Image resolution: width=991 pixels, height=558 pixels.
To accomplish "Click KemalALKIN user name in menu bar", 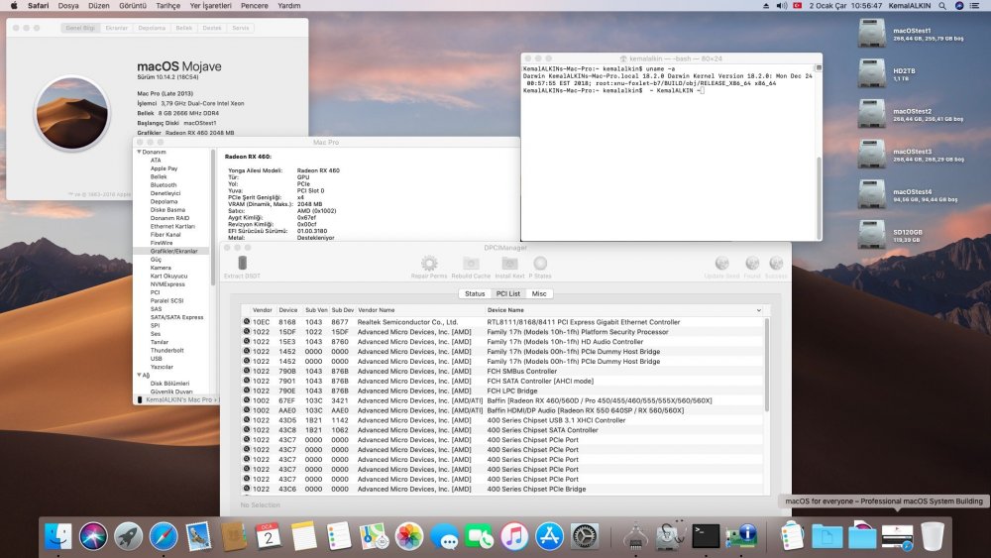I will [910, 6].
